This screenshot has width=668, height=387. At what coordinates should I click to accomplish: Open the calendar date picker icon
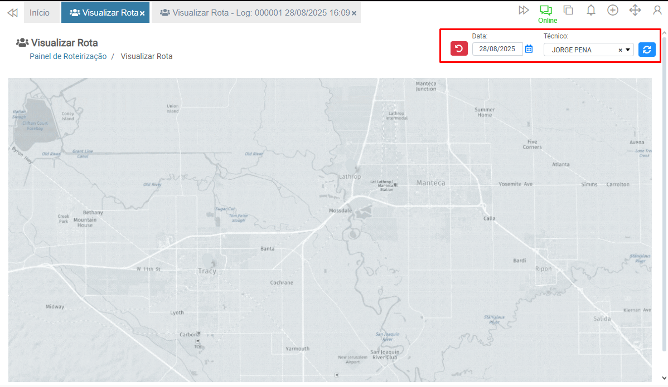tap(529, 49)
